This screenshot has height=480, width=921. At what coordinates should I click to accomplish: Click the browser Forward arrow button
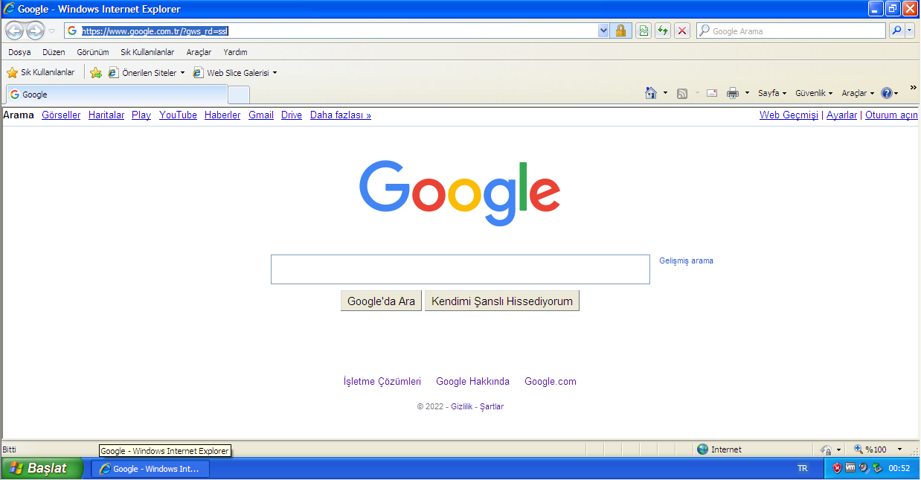(35, 31)
